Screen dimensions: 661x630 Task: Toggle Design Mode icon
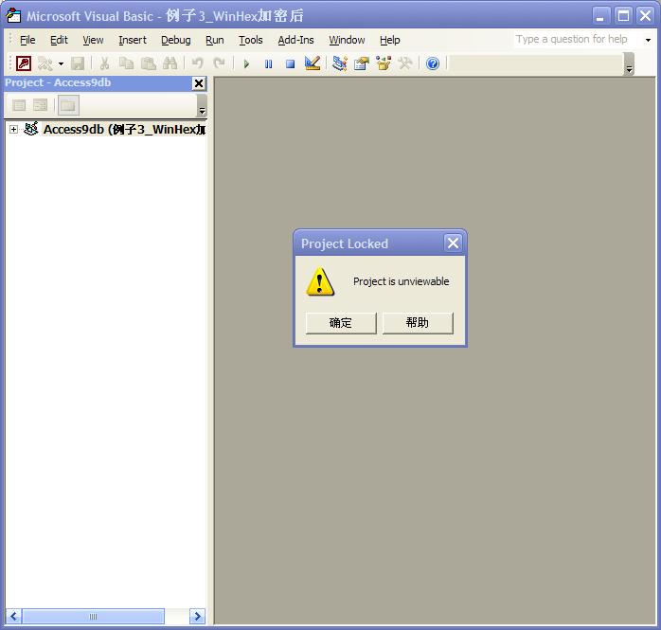[313, 63]
